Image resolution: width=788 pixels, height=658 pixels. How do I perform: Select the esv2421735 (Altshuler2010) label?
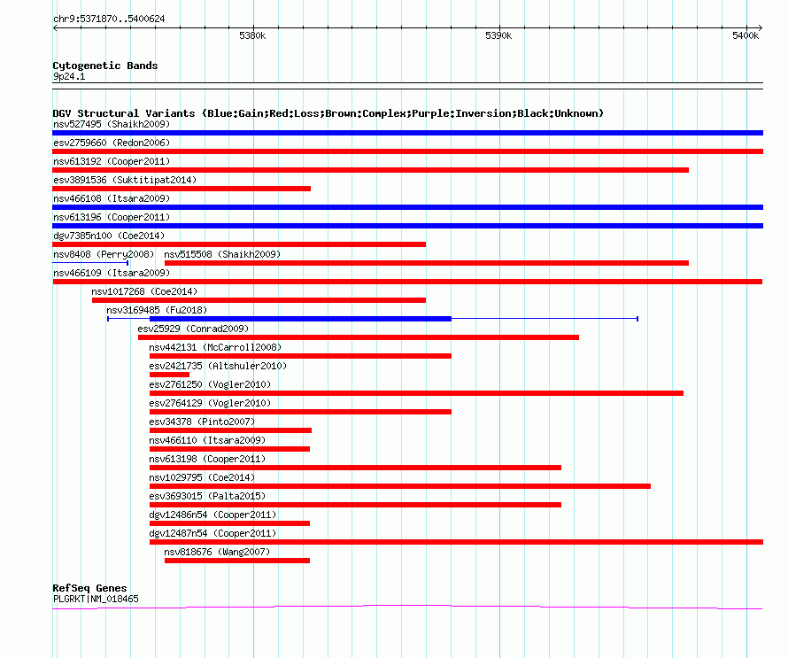pyautogui.click(x=218, y=366)
